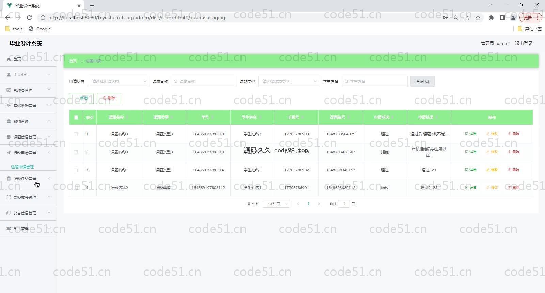This screenshot has width=545, height=293.
Task: Expand the 教师管理 sidebar menu
Action: 28,121
